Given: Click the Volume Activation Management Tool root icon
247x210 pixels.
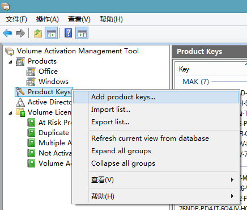Looking at the screenshot, I should (x=10, y=51).
